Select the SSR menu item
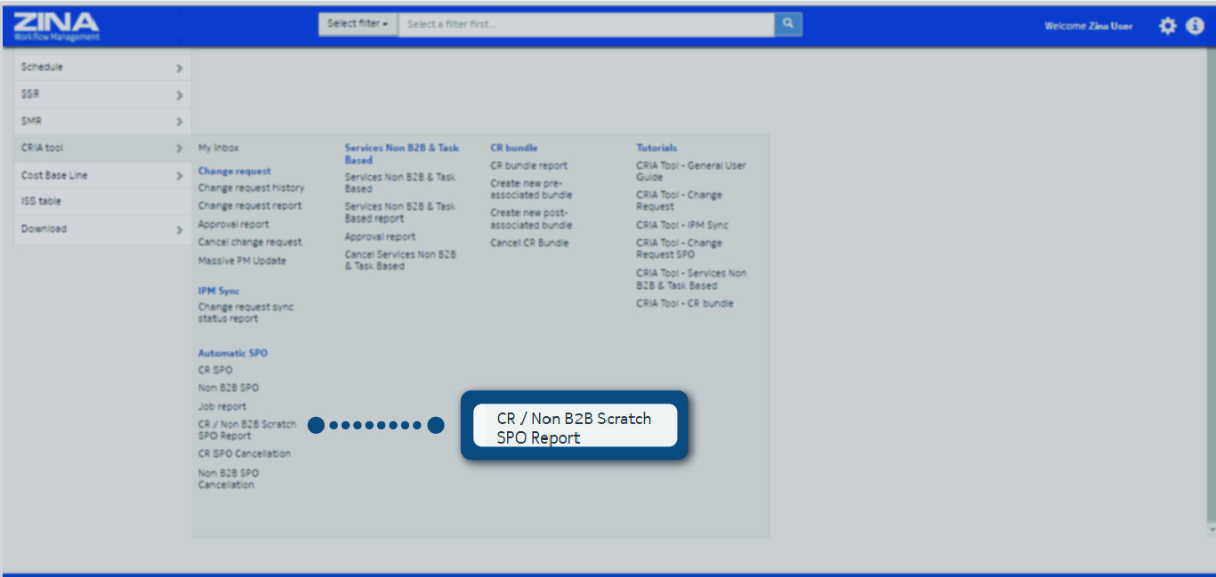Viewport: 1216px width, 577px height. click(30, 94)
